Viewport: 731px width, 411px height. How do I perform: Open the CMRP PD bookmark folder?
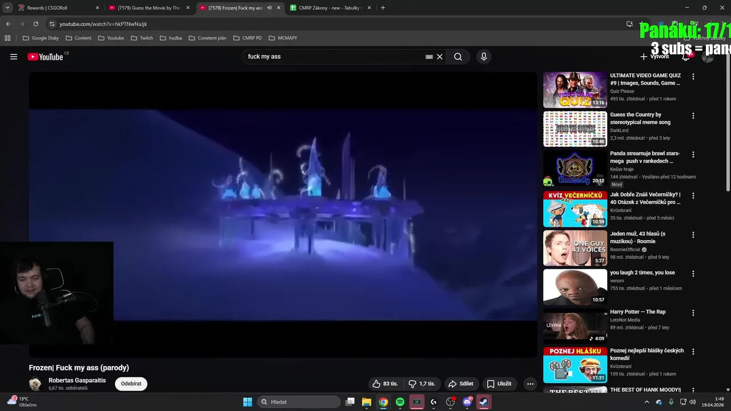pos(247,38)
